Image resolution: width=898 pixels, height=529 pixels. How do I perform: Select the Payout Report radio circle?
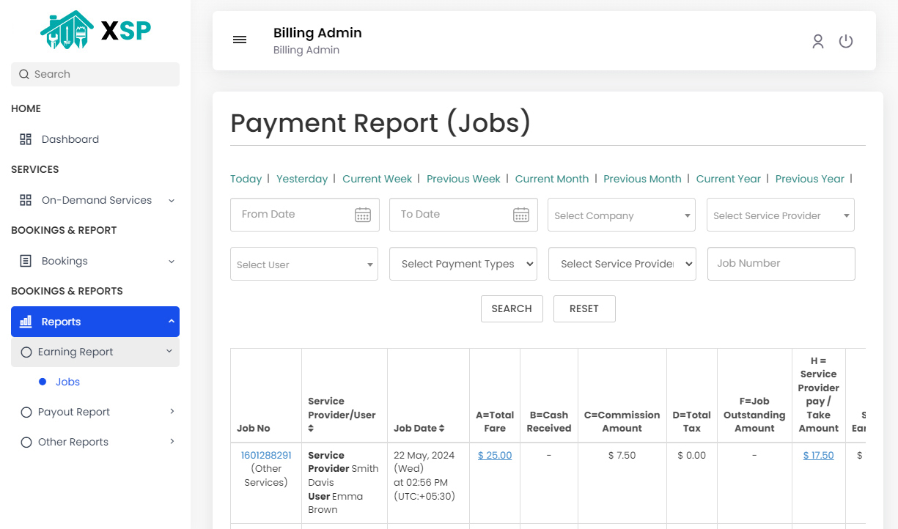26,411
